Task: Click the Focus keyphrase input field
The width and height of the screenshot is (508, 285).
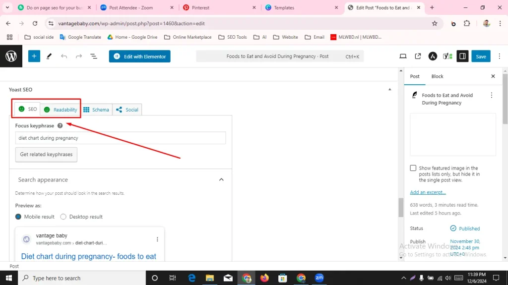Action: click(121, 138)
